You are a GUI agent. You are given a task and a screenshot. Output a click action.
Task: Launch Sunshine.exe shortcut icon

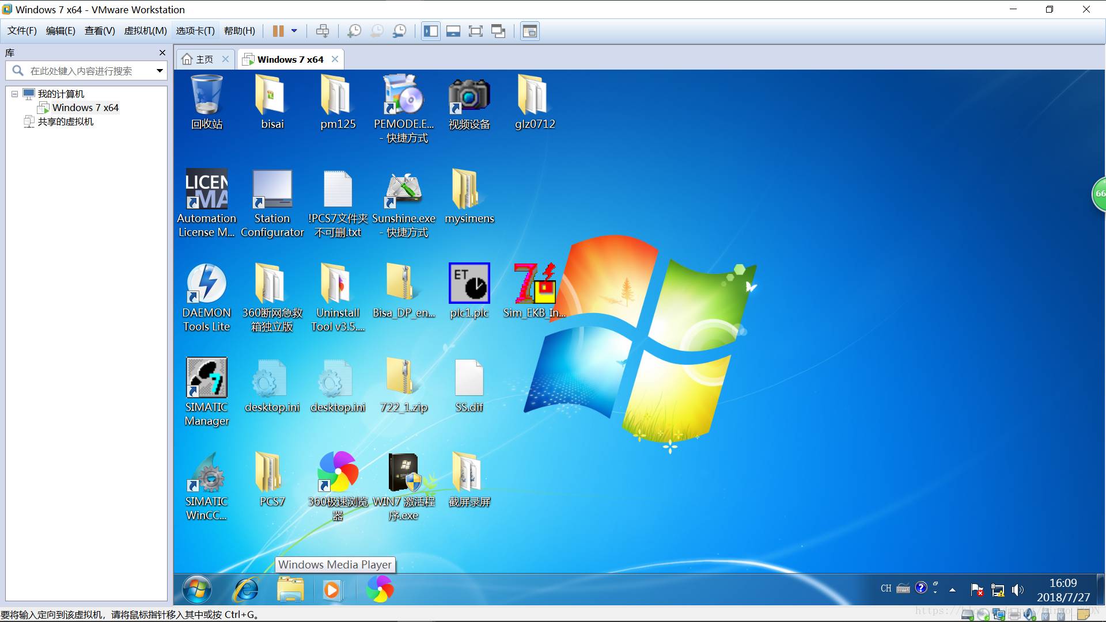(403, 203)
